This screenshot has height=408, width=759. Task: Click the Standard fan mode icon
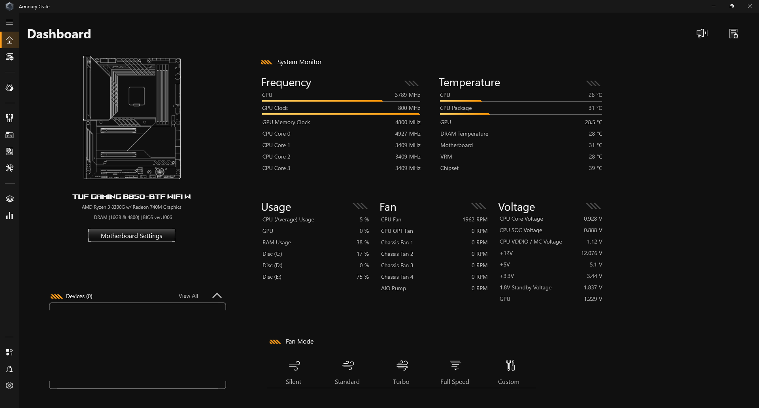click(x=348, y=365)
